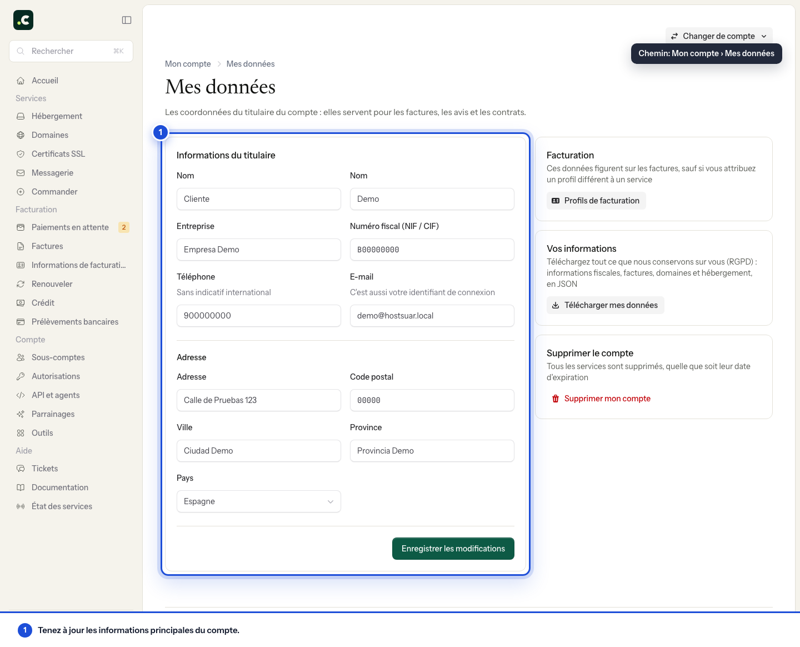
Task: Click the Messagerie envelope icon
Action: [x=21, y=173]
